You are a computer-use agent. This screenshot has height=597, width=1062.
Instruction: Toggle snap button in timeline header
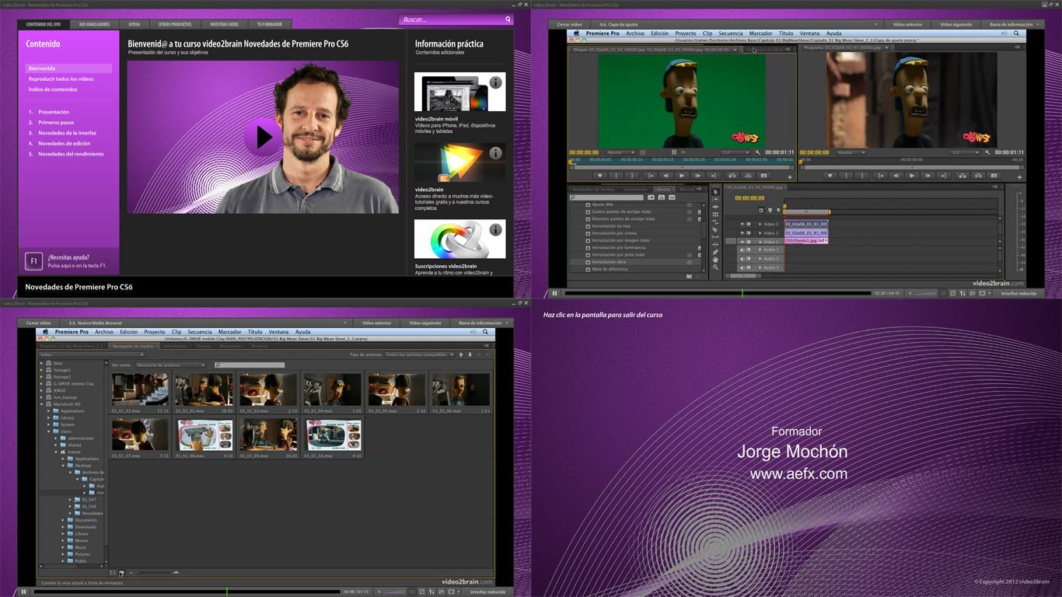pos(761,211)
